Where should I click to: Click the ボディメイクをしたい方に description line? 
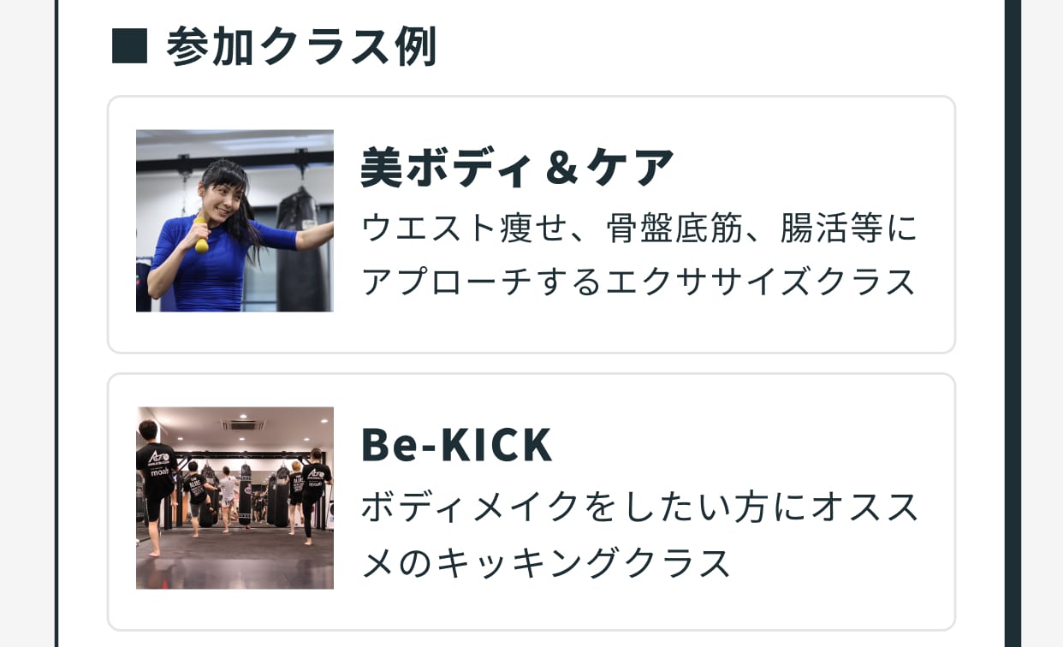pyautogui.click(x=638, y=507)
